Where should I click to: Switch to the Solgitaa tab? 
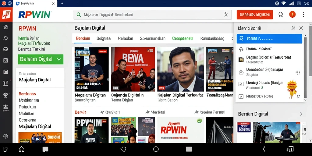pyautogui.click(x=104, y=38)
